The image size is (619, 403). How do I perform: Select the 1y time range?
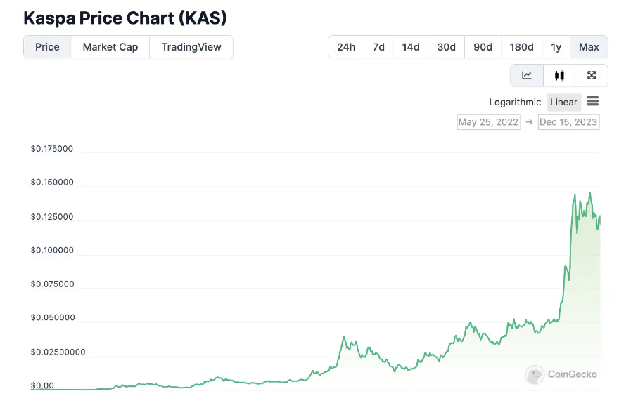click(x=556, y=47)
